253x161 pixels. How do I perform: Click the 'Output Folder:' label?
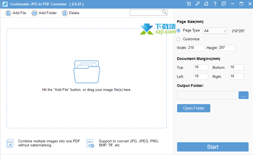pyautogui.click(x=190, y=86)
